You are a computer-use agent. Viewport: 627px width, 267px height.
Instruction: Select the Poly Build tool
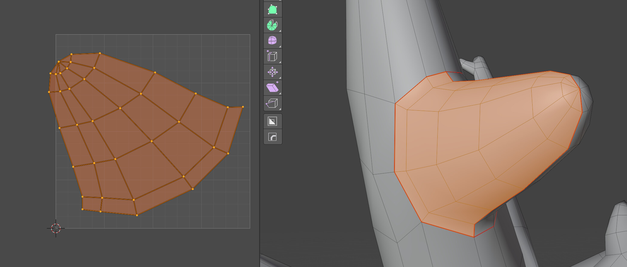point(273,10)
